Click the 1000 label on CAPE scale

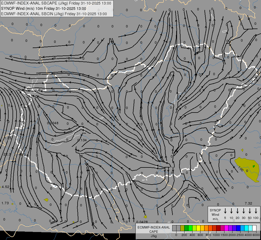click(216, 235)
